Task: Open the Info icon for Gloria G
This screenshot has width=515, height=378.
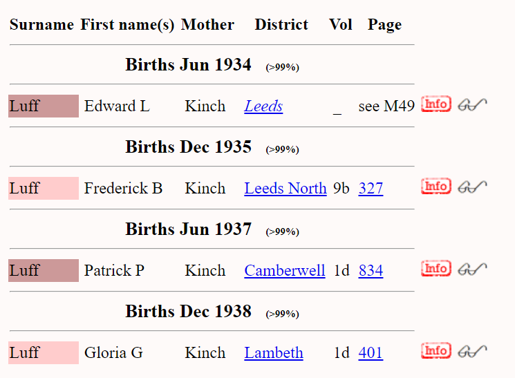Action: (x=436, y=351)
